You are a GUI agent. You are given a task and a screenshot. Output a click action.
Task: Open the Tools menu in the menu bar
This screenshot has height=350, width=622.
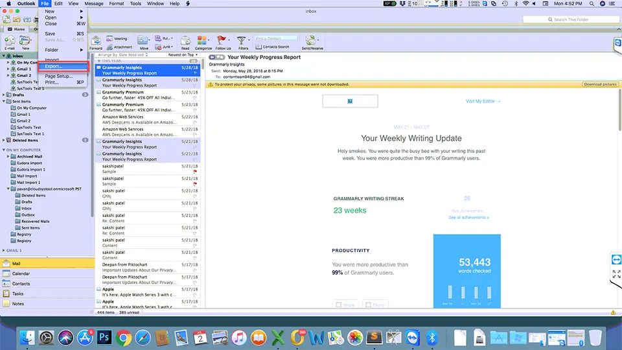coord(135,4)
